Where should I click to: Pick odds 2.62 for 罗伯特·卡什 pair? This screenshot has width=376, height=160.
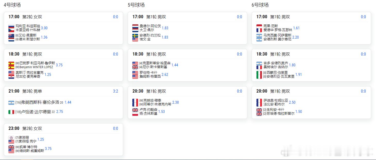[165, 75]
